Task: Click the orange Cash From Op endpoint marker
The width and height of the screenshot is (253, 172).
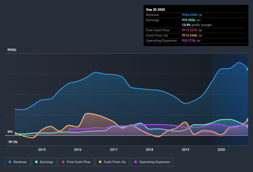Action: tap(248, 120)
